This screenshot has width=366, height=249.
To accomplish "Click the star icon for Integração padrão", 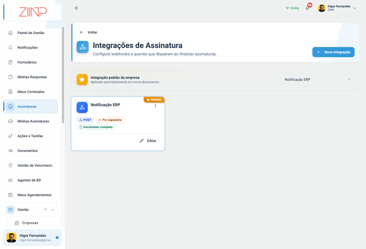I will tap(82, 80).
